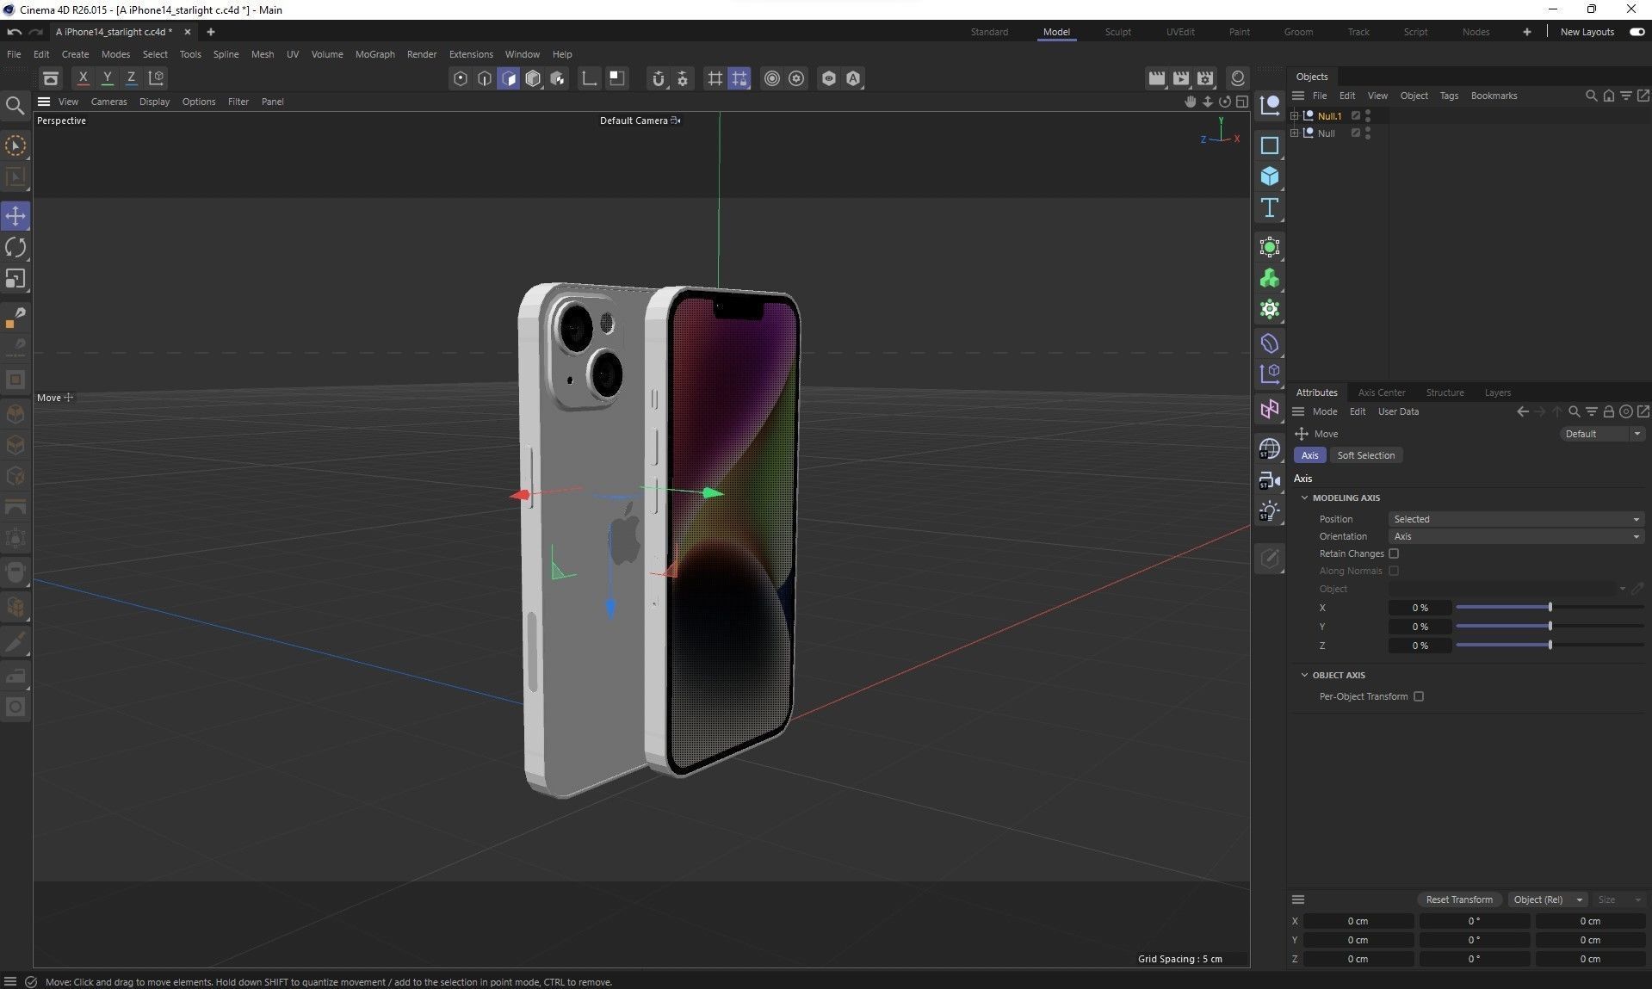Click the viewport orbit icon

[1225, 102]
